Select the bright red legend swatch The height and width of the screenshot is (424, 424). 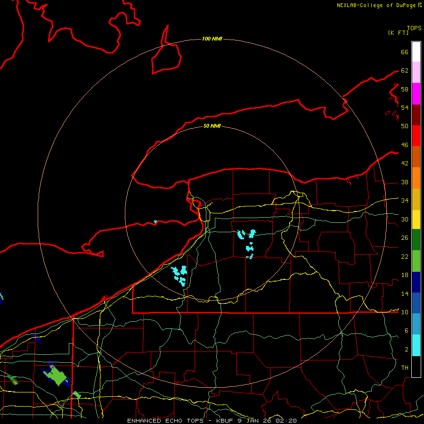(x=416, y=136)
